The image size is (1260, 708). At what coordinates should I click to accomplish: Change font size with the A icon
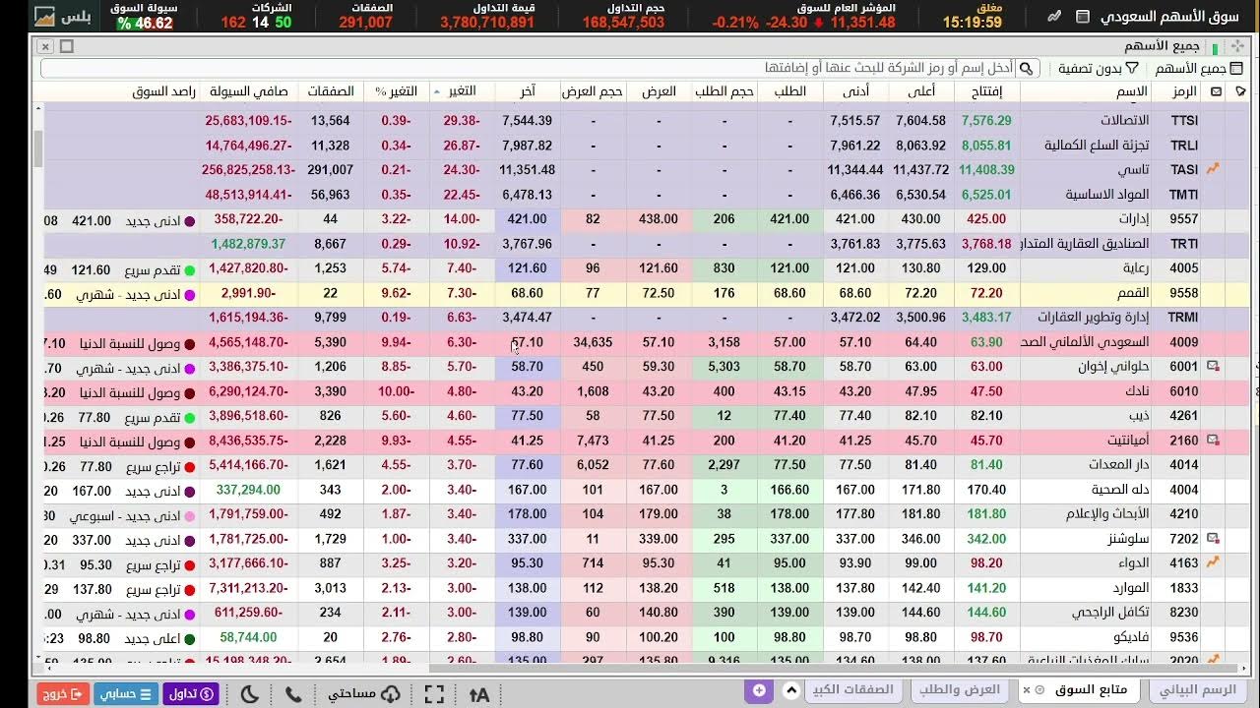(479, 694)
